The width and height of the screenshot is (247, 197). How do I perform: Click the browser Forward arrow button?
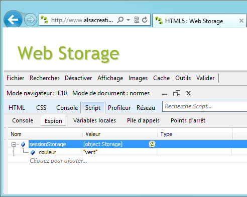pyautogui.click(x=31, y=20)
